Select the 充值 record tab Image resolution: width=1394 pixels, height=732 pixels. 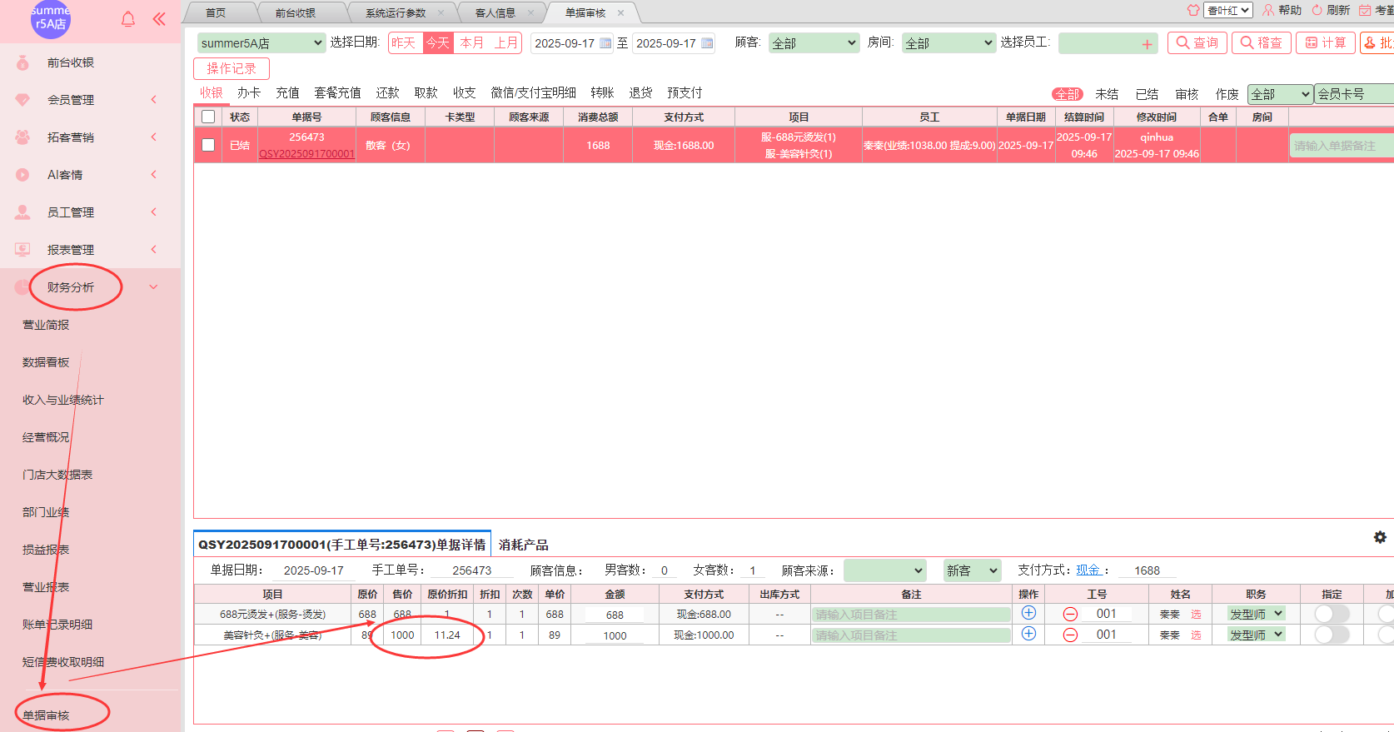point(287,92)
